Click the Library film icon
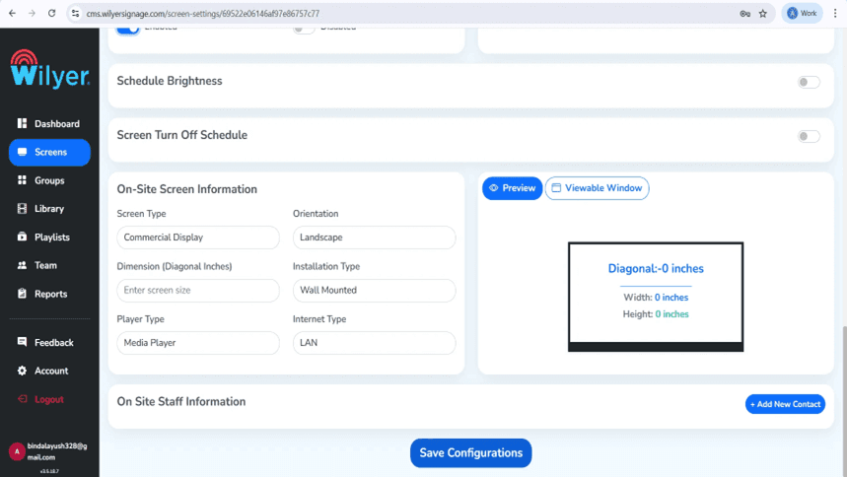Screen dimensions: 847x477 (x=22, y=209)
